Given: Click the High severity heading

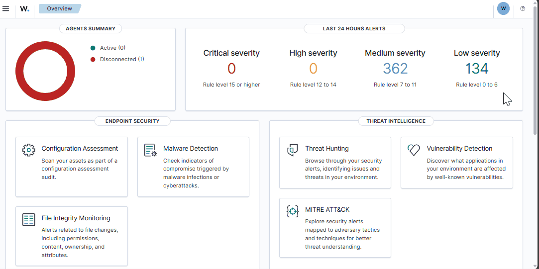Looking at the screenshot, I should click(313, 53).
